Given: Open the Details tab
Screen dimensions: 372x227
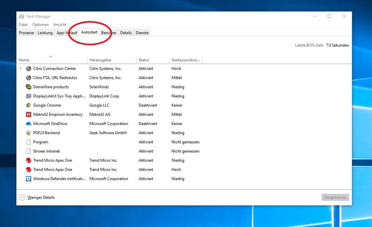Looking at the screenshot, I should click(126, 33).
